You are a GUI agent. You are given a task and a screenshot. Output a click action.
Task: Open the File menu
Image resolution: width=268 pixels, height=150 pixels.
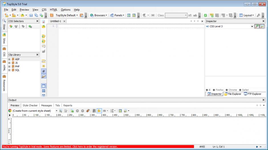(x=6, y=10)
